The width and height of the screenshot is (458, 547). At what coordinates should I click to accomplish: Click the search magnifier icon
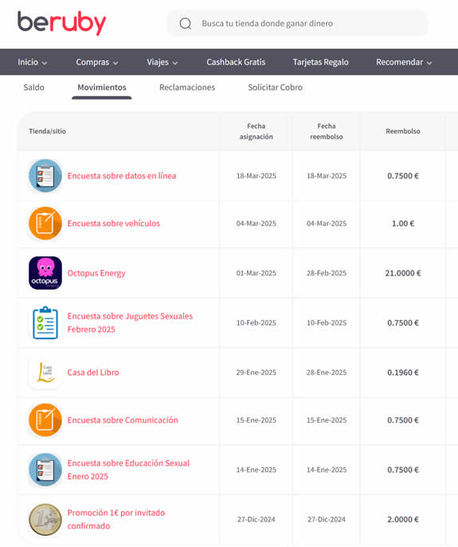pos(186,24)
